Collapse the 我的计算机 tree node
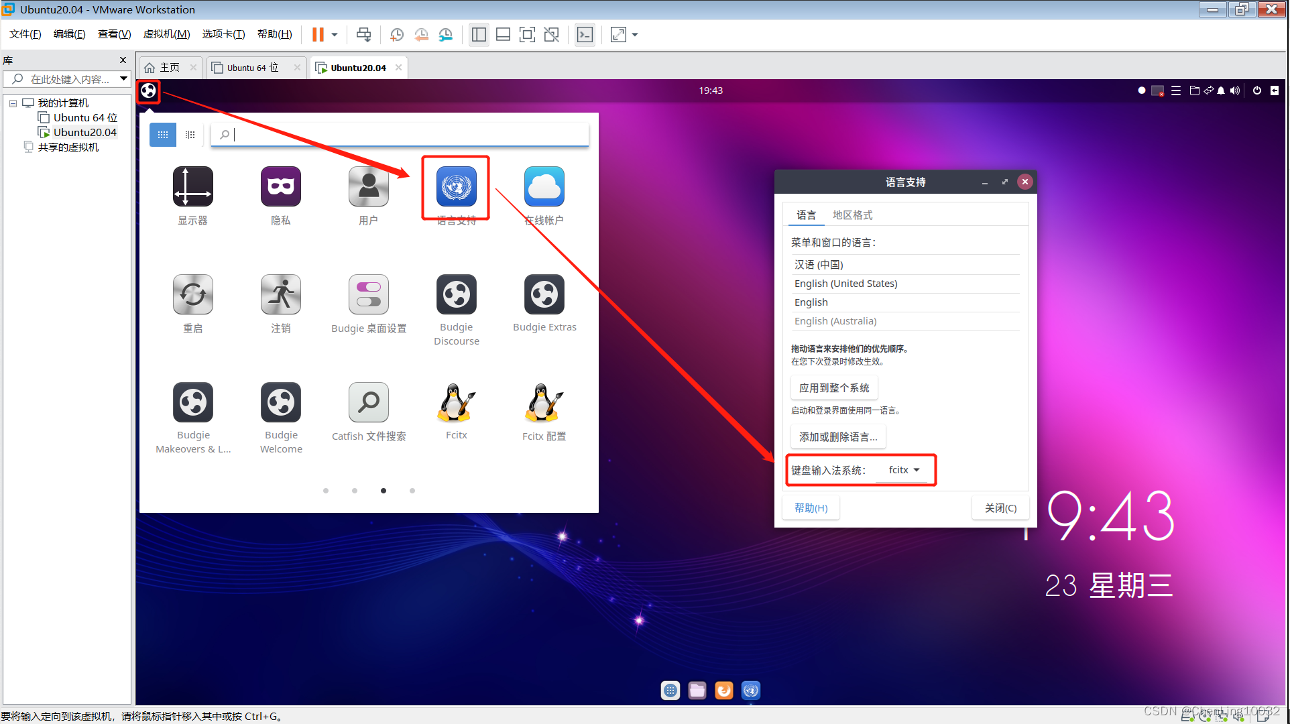This screenshot has width=1290, height=724. click(x=13, y=103)
